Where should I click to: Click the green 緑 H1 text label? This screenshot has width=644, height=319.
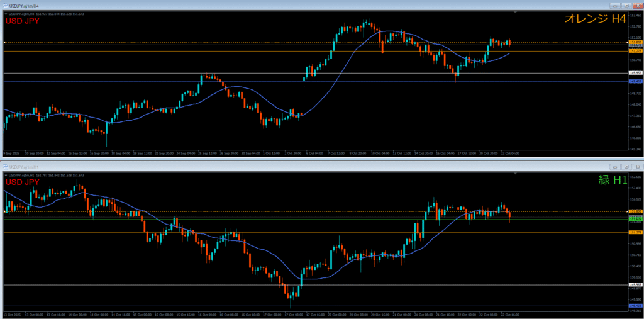(612, 180)
